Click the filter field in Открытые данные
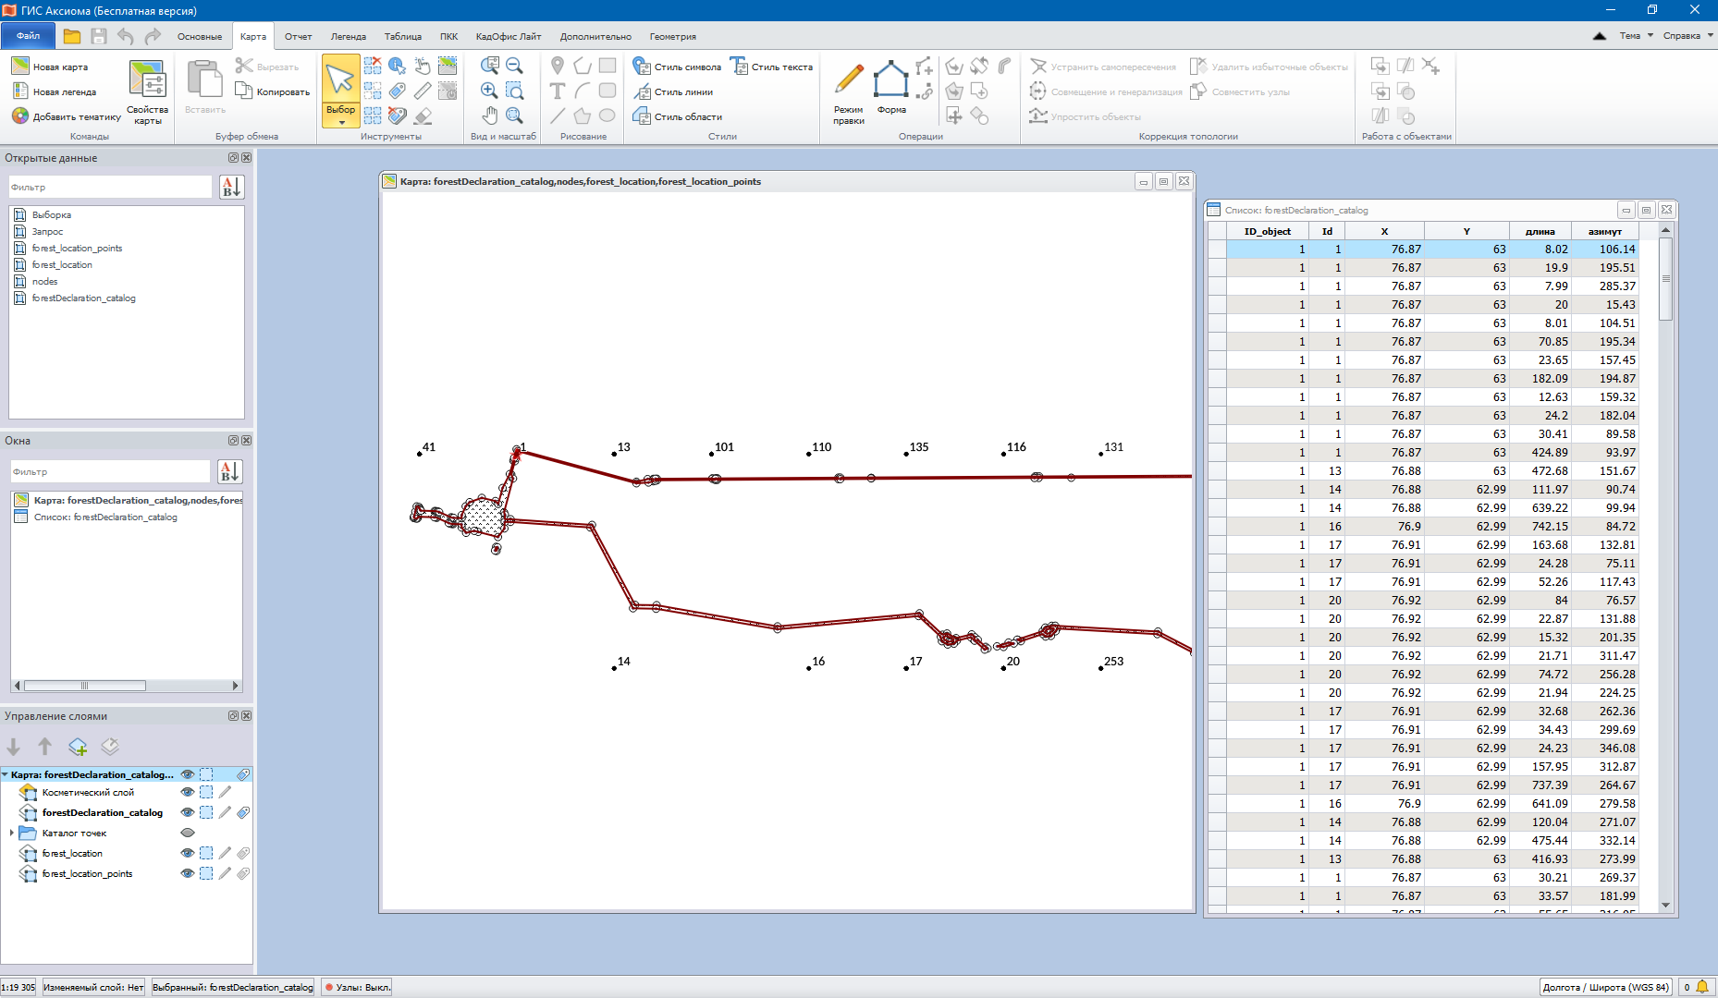This screenshot has width=1718, height=998. (110, 188)
